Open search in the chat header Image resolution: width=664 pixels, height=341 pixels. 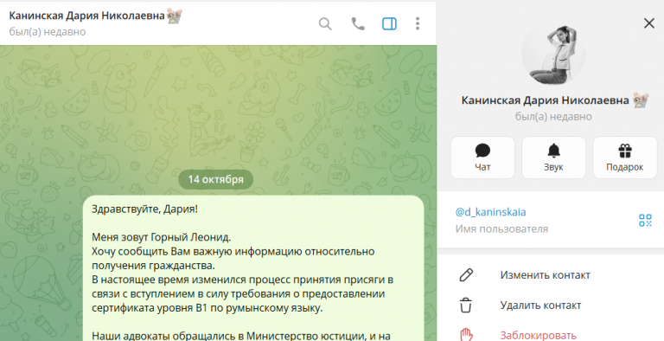[325, 23]
